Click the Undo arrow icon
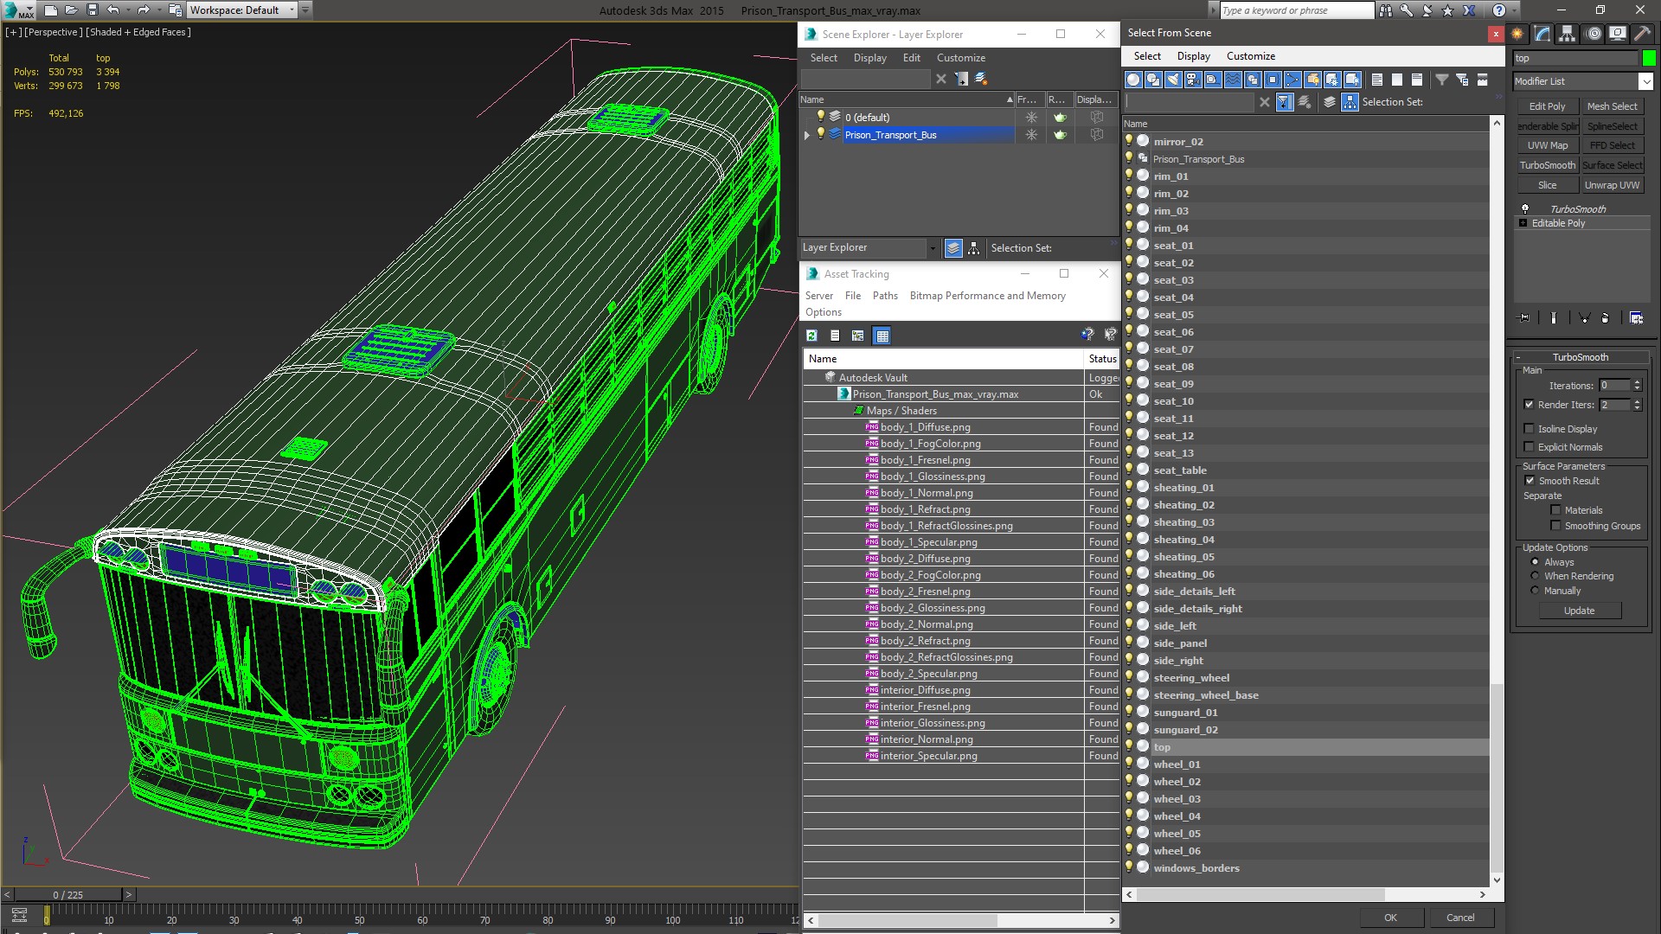Viewport: 1661px width, 934px height. 112,10
